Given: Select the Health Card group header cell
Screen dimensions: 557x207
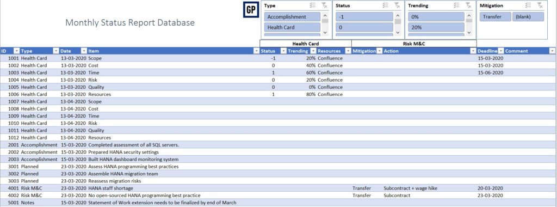Looking at the screenshot, I should pos(306,44).
